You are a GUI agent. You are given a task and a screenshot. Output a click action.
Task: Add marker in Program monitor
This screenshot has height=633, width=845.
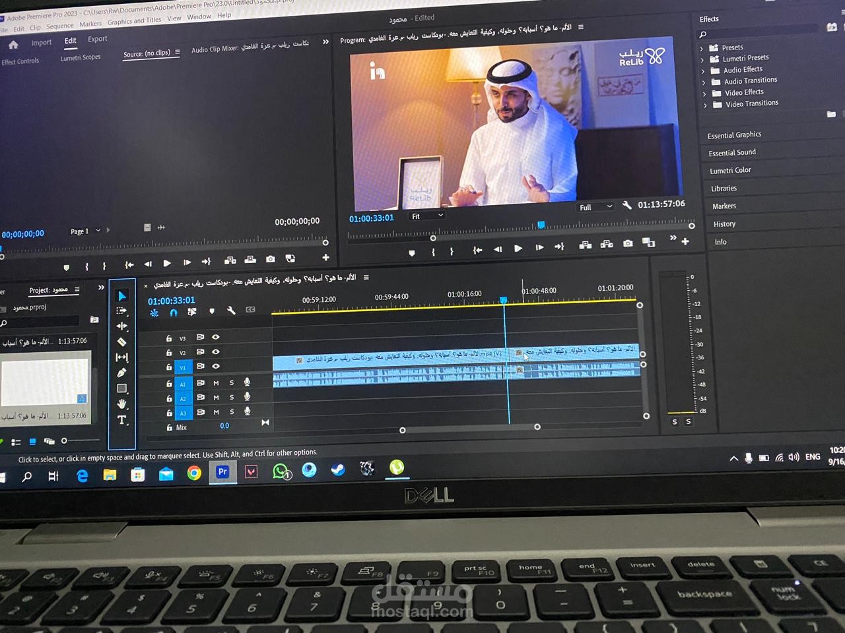point(412,253)
